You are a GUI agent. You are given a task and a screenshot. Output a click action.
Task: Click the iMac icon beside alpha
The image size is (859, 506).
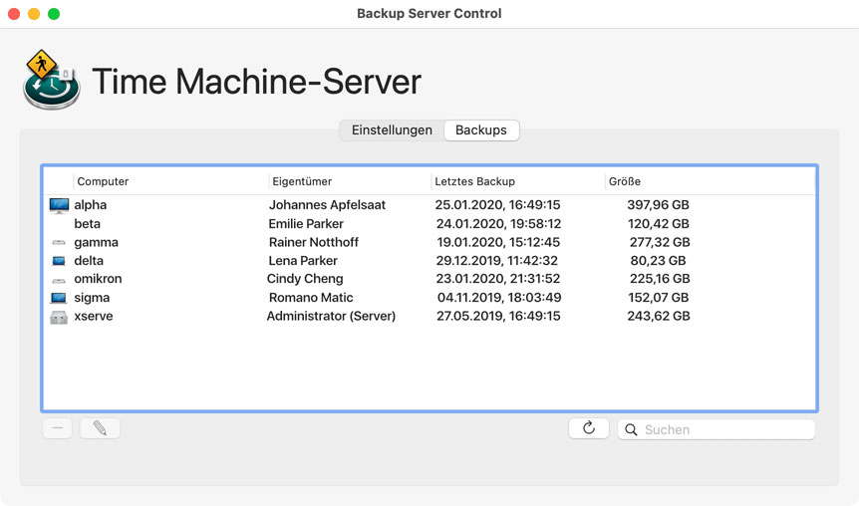59,205
